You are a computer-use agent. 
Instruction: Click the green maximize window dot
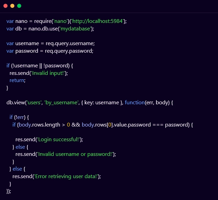[x=19, y=6]
